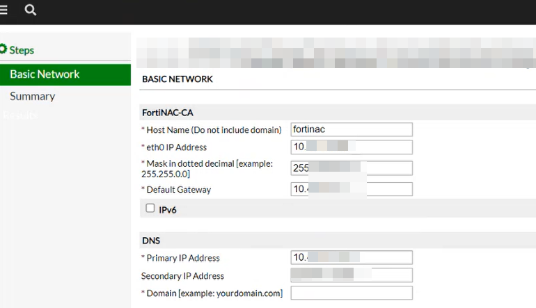The height and width of the screenshot is (308, 536).
Task: Click the Secondary IP Address field
Action: 352,275
